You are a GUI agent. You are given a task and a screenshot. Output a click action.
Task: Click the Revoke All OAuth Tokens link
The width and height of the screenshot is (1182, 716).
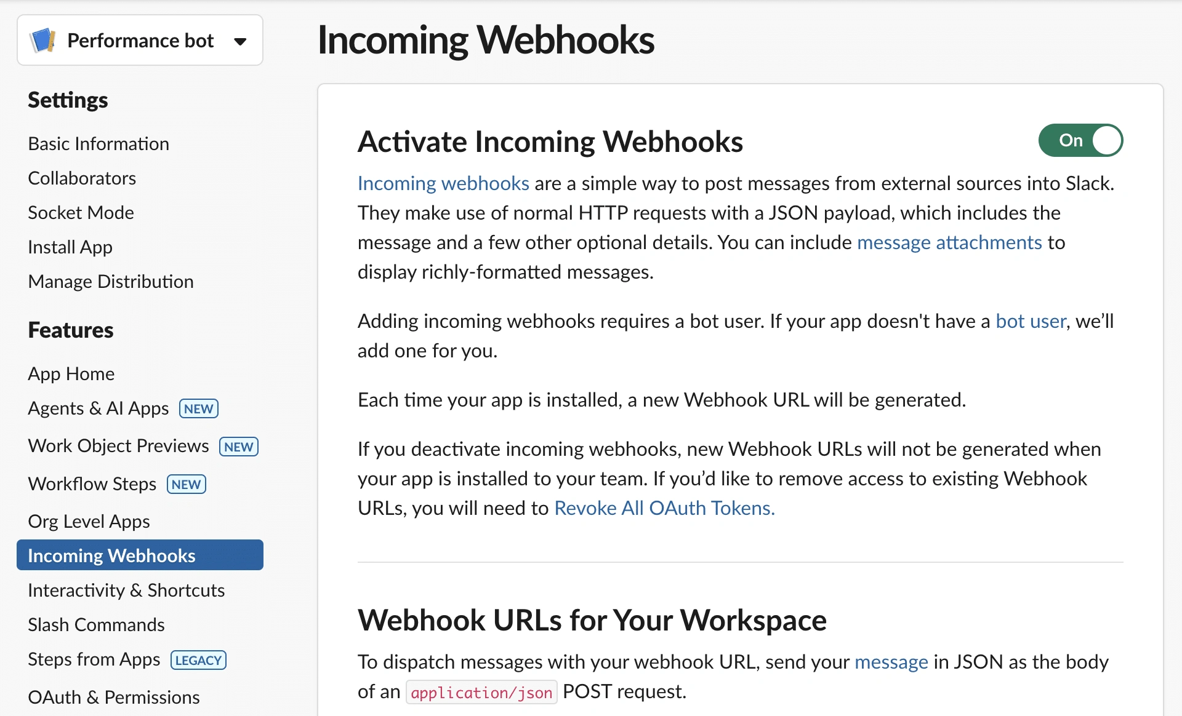(664, 508)
